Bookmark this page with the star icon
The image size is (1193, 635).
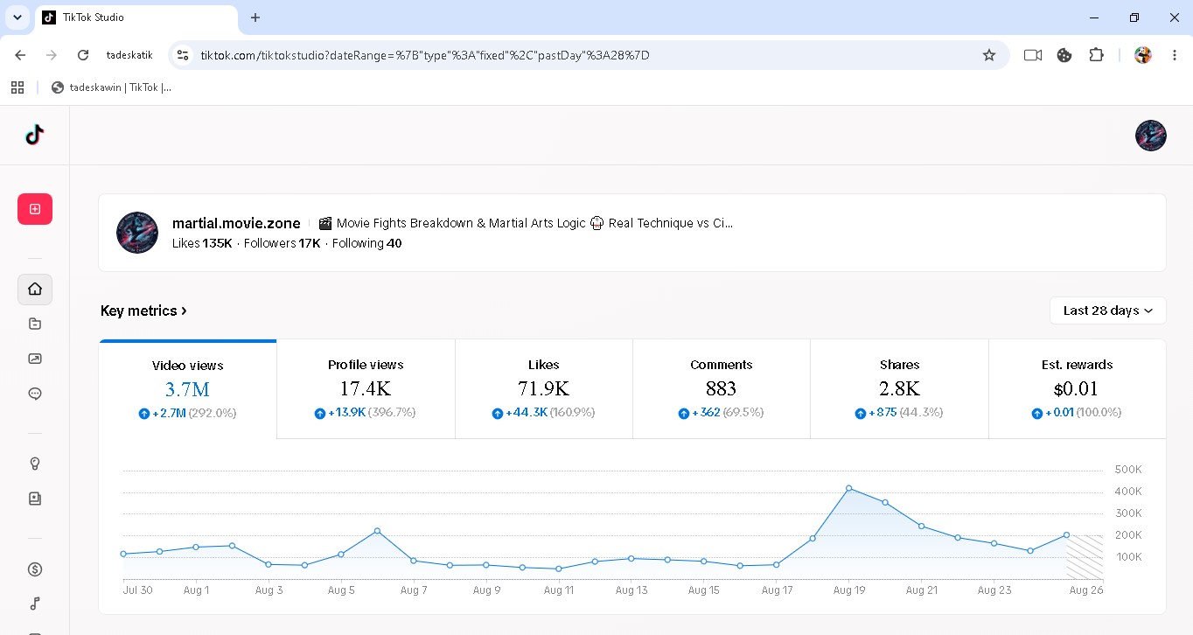(989, 55)
